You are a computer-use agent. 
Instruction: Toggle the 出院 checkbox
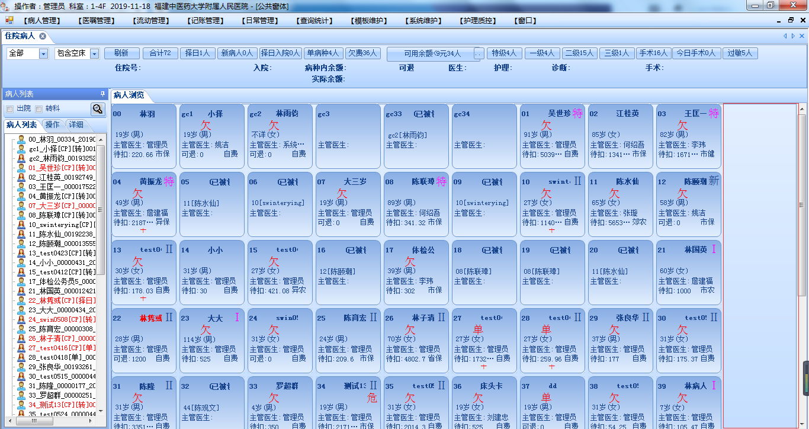coord(9,109)
